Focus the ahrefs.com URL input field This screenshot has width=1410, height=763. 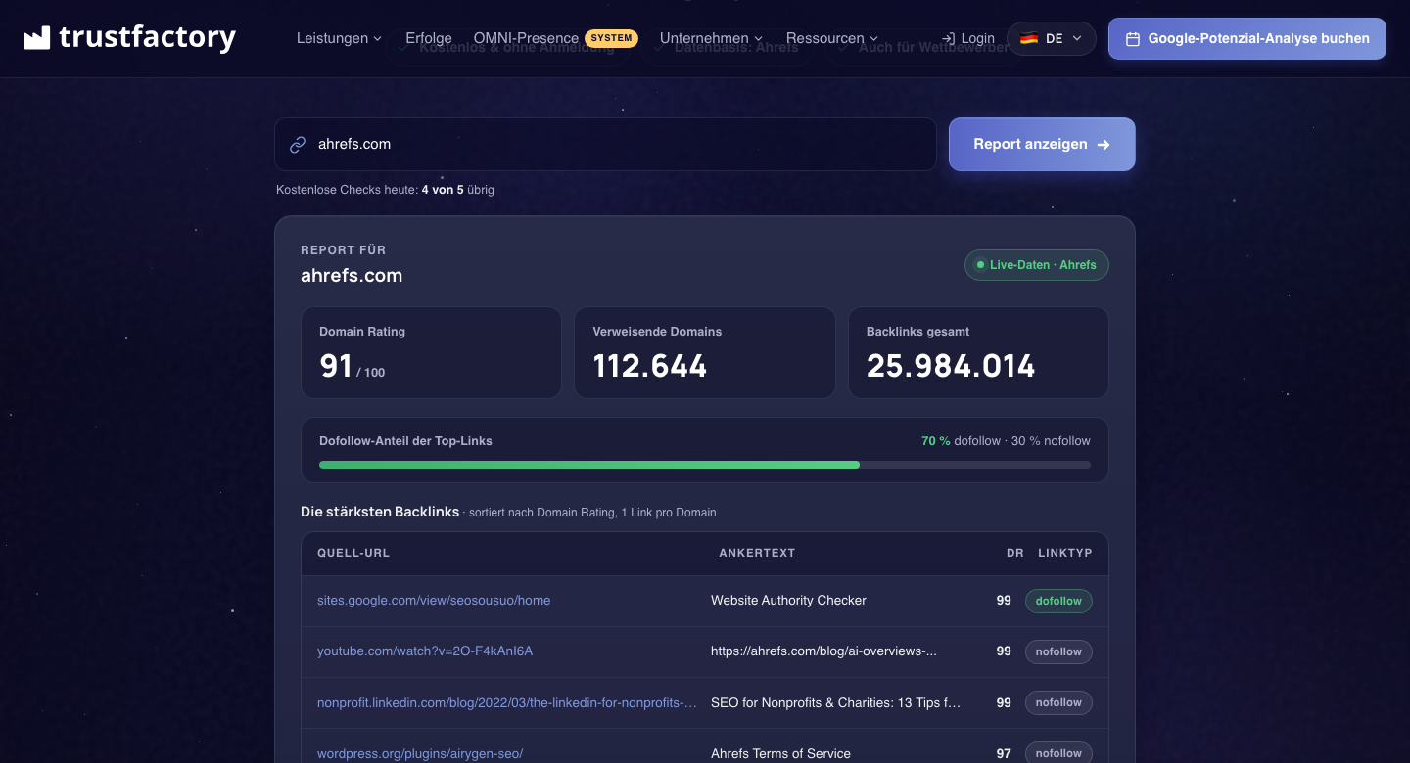[605, 145]
